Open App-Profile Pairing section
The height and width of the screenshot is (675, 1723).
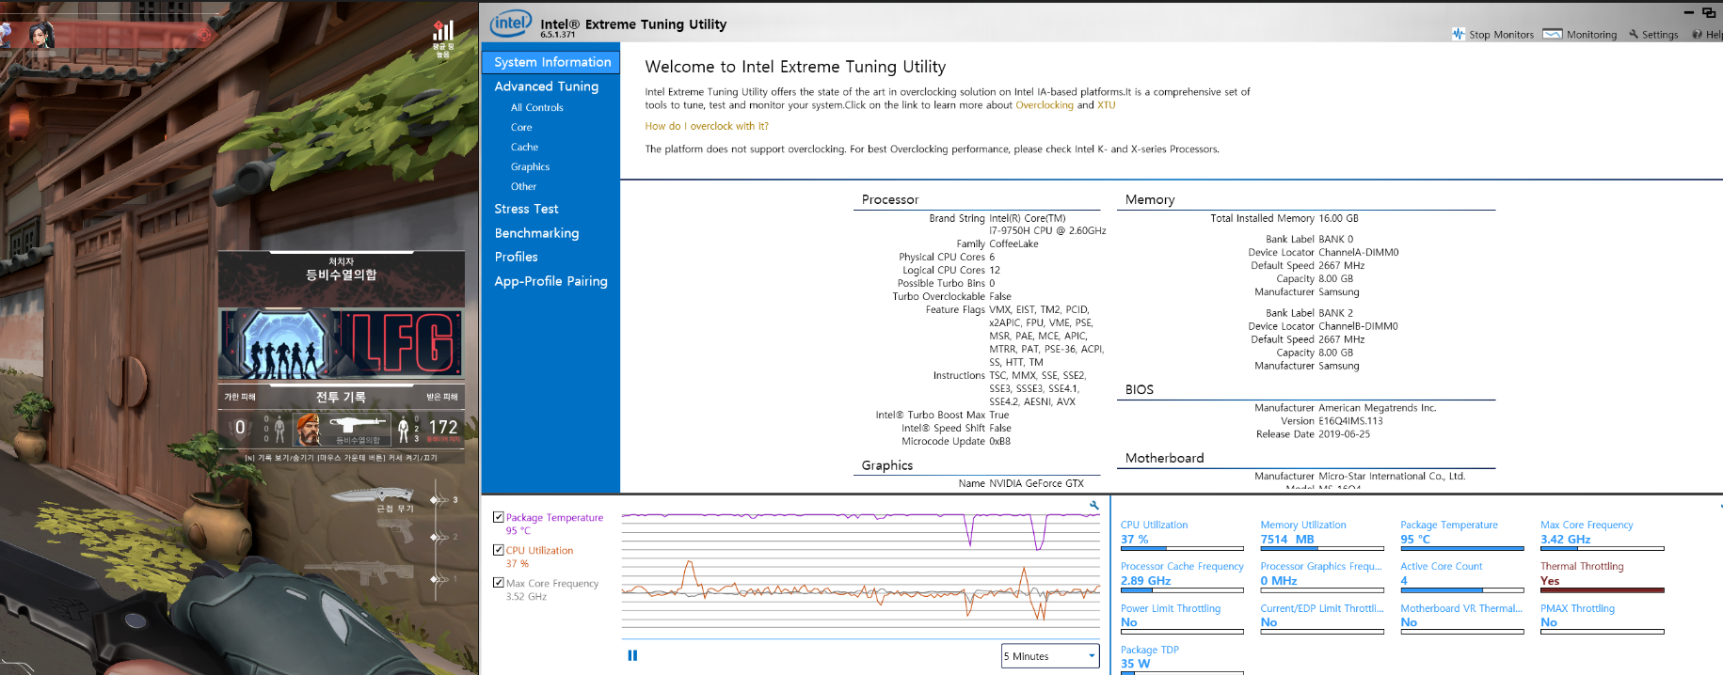coord(550,281)
